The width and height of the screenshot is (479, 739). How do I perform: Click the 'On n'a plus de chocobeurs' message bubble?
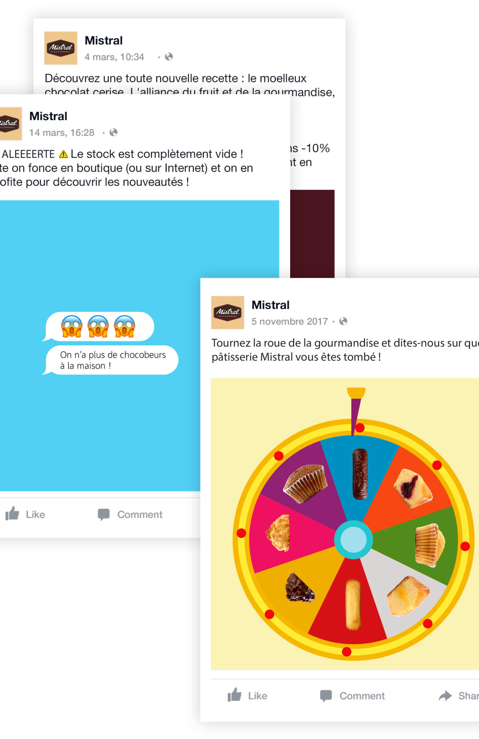(110, 360)
